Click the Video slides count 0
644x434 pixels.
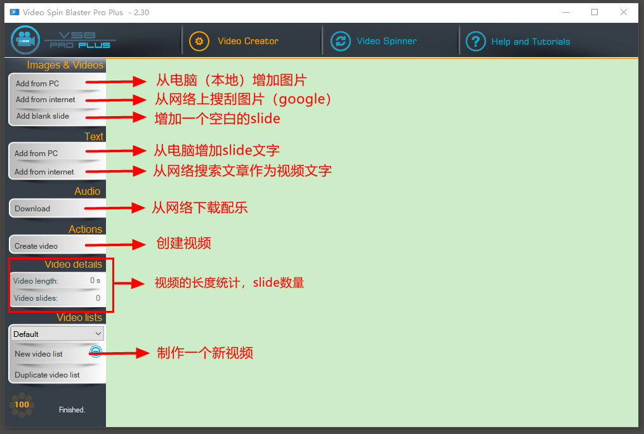[x=98, y=298]
